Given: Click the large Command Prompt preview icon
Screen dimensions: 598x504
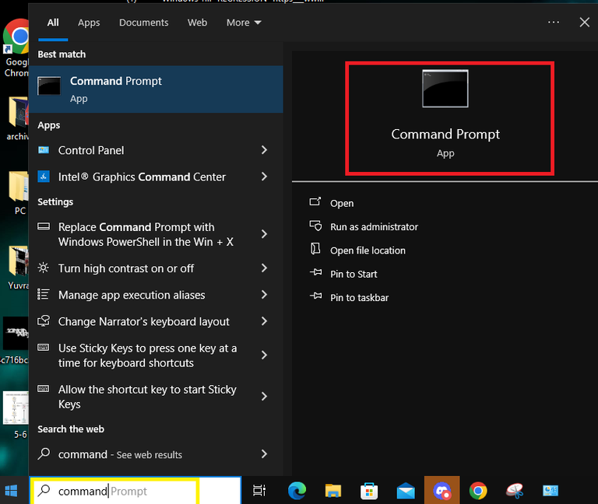Looking at the screenshot, I should pyautogui.click(x=445, y=89).
